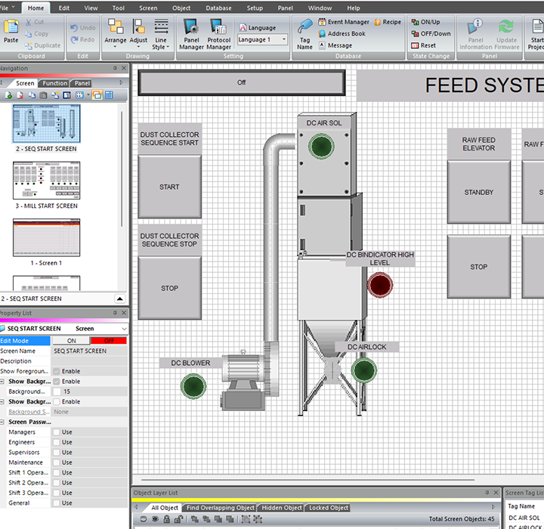The height and width of the screenshot is (529, 544).
Task: Switch to the Hidden Object tab
Action: coord(281,508)
